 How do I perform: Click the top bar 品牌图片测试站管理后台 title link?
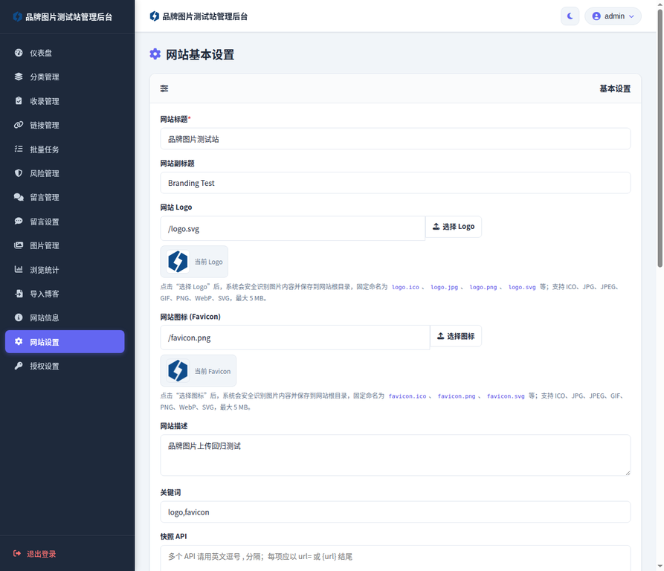click(205, 16)
